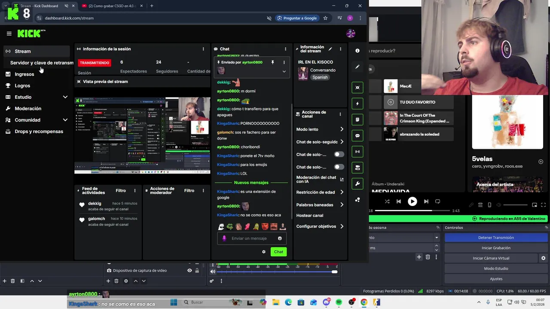
Task: Open Spotify connect-to-device icon
Action: click(489, 205)
